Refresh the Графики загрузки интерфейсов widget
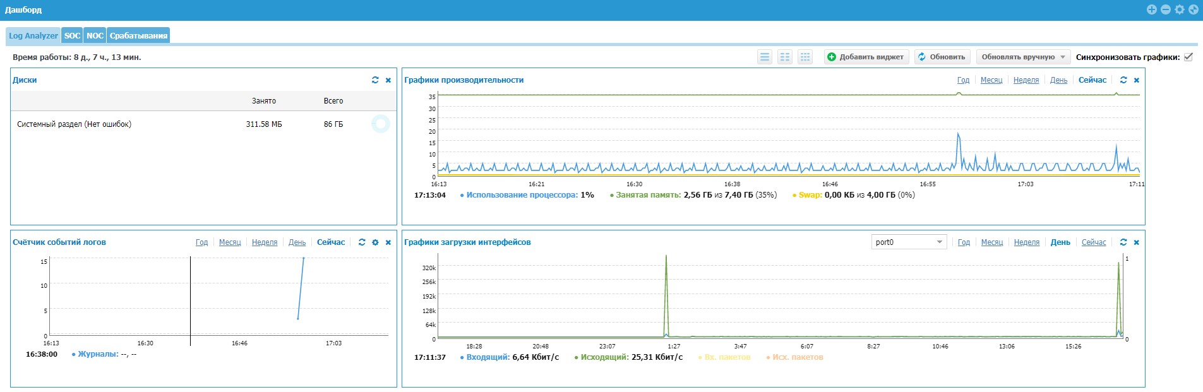Viewport: 1203px width, 392px height. 1123,242
